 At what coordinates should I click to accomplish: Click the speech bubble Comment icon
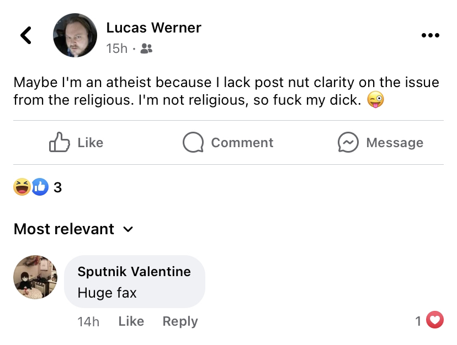coord(193,142)
